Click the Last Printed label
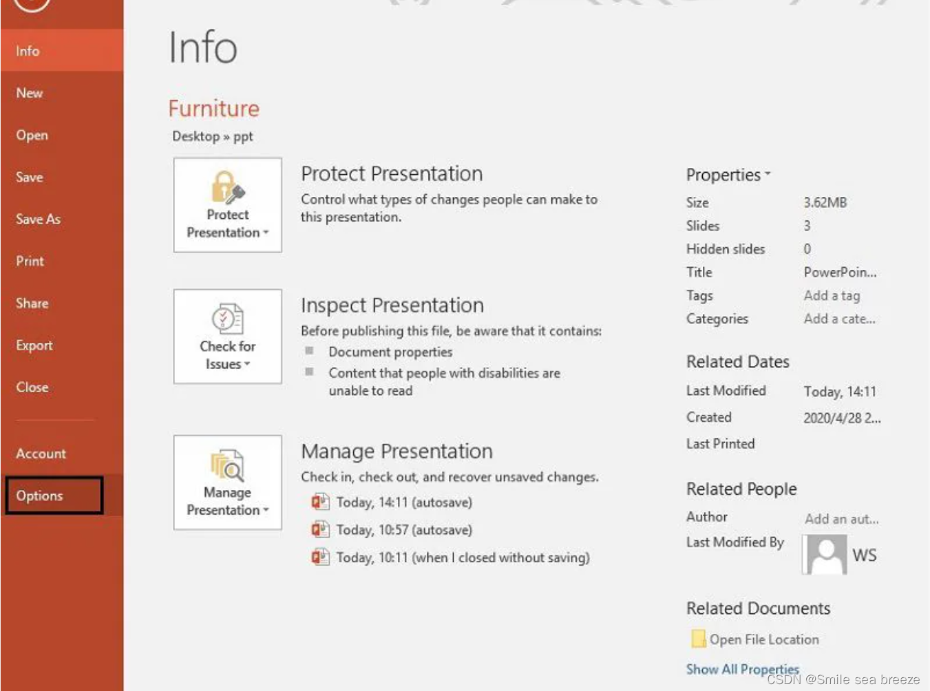The image size is (930, 691). [720, 444]
